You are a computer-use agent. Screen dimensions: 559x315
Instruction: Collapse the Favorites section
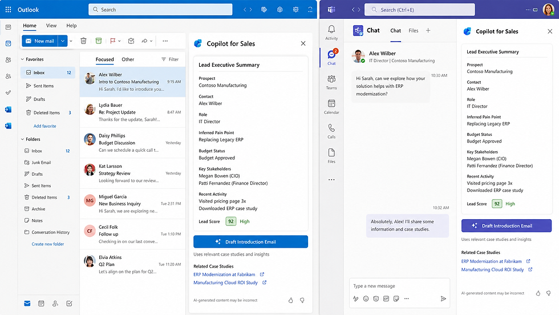coord(22,59)
